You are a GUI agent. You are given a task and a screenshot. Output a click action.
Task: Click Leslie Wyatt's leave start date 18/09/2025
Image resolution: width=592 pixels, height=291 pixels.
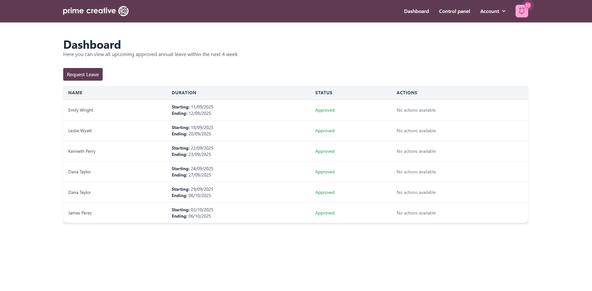(202, 127)
